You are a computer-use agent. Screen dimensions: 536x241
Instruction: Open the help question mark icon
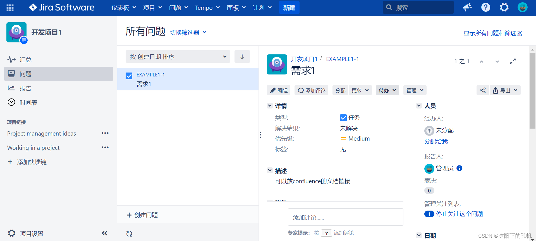(x=486, y=7)
